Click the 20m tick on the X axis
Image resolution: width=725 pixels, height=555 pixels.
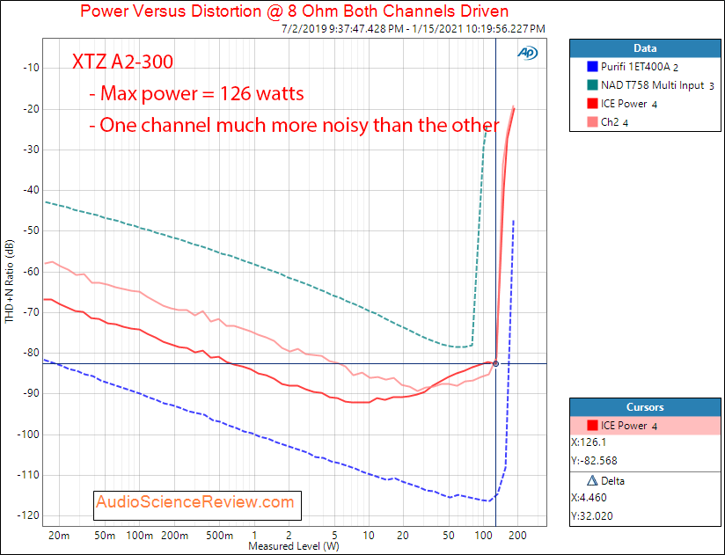click(x=59, y=536)
